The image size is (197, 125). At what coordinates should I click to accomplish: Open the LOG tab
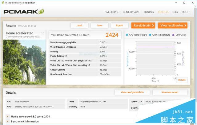coord(175,12)
